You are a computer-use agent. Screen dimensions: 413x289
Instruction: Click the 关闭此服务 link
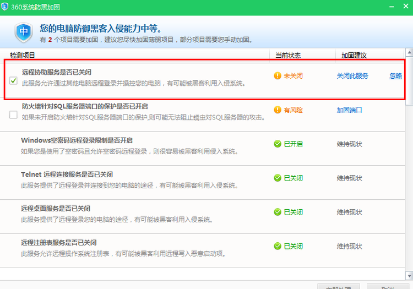pos(352,76)
